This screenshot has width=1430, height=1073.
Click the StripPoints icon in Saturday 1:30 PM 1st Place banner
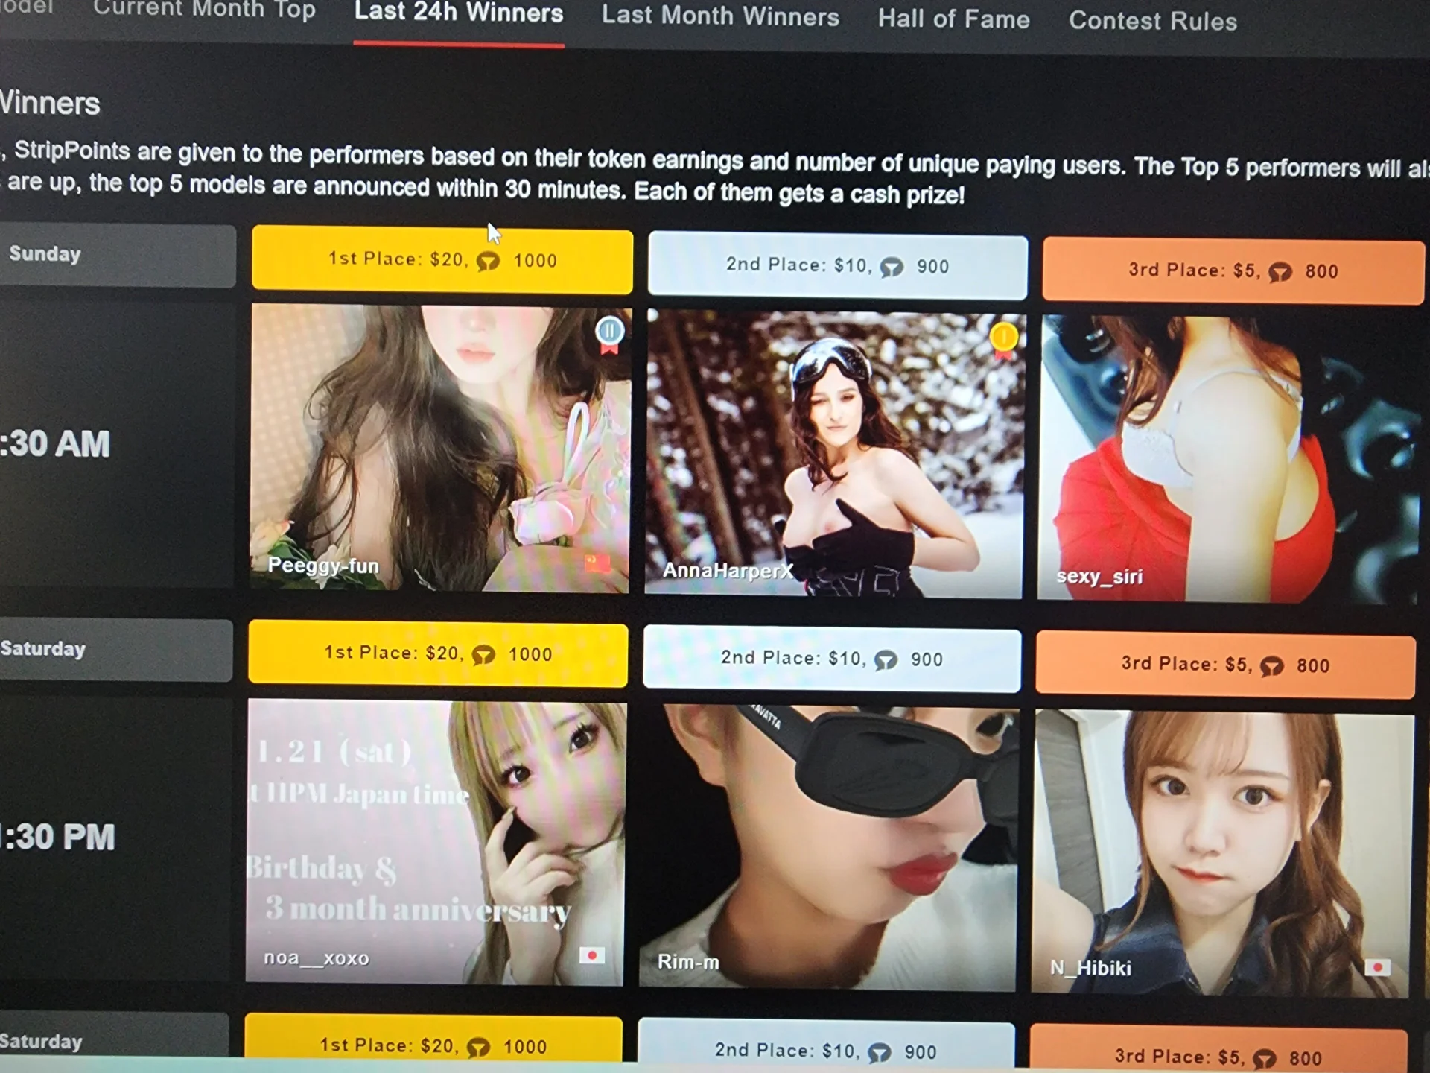pos(483,655)
